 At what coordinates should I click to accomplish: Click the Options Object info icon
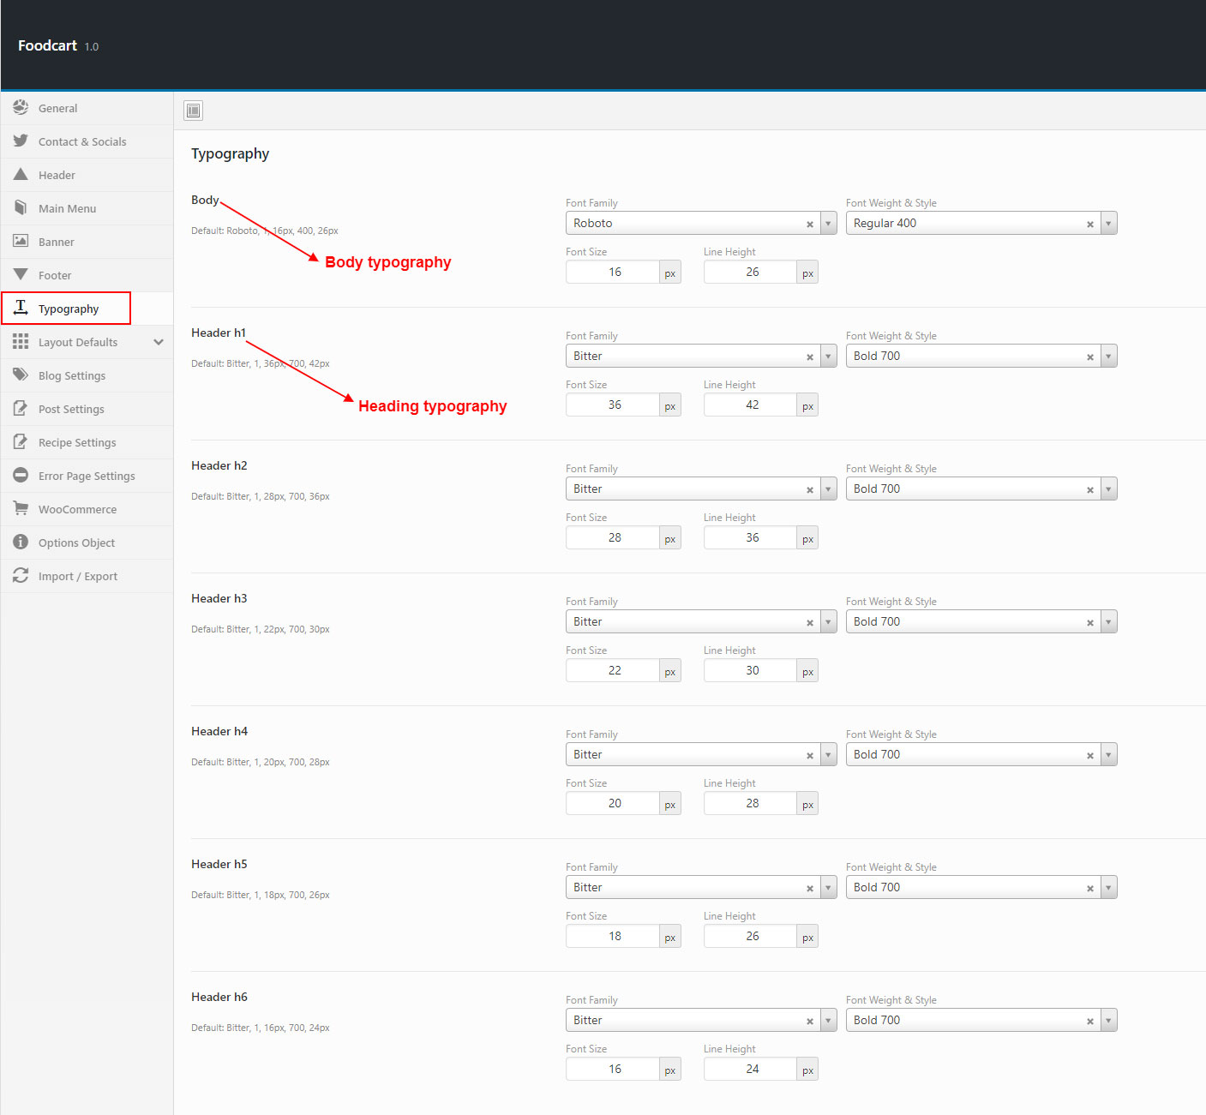click(x=21, y=542)
